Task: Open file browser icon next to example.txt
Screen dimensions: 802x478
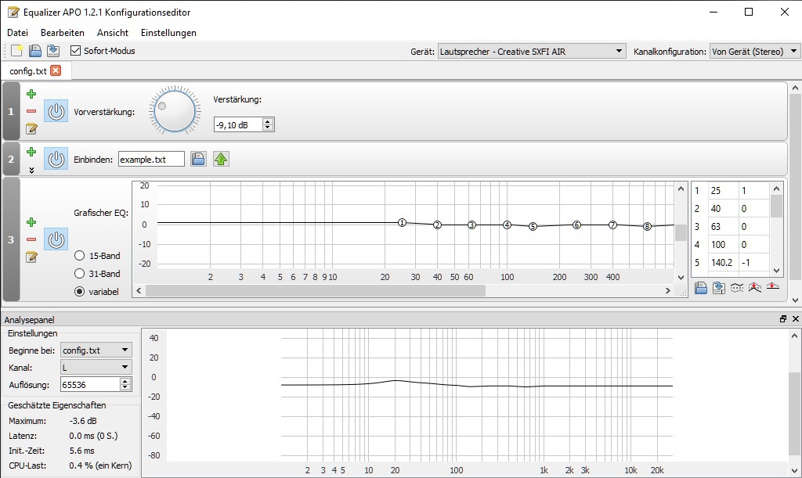Action: coord(199,160)
